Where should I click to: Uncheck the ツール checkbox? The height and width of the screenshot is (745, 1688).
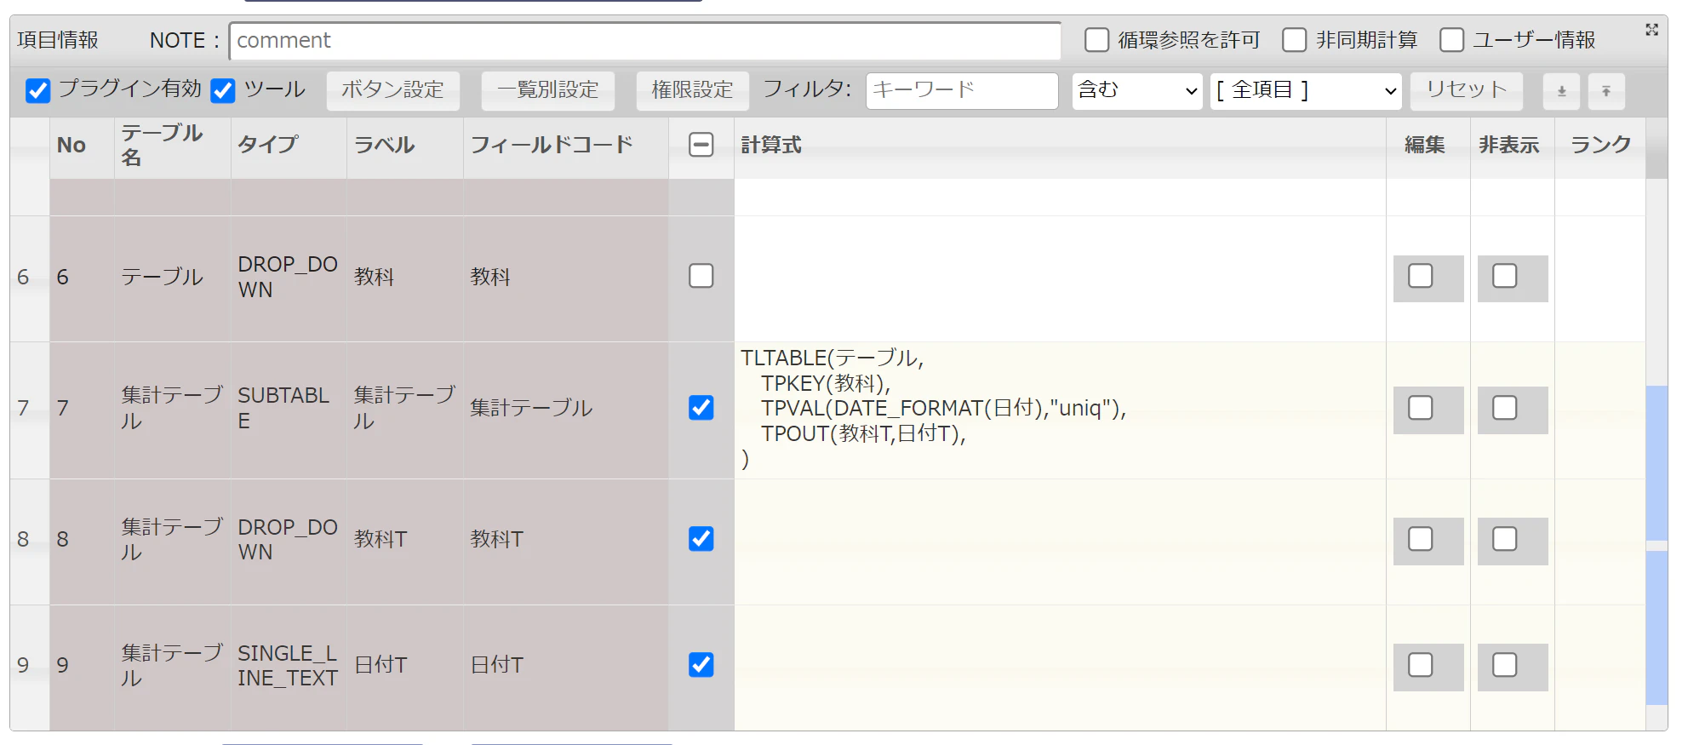223,90
